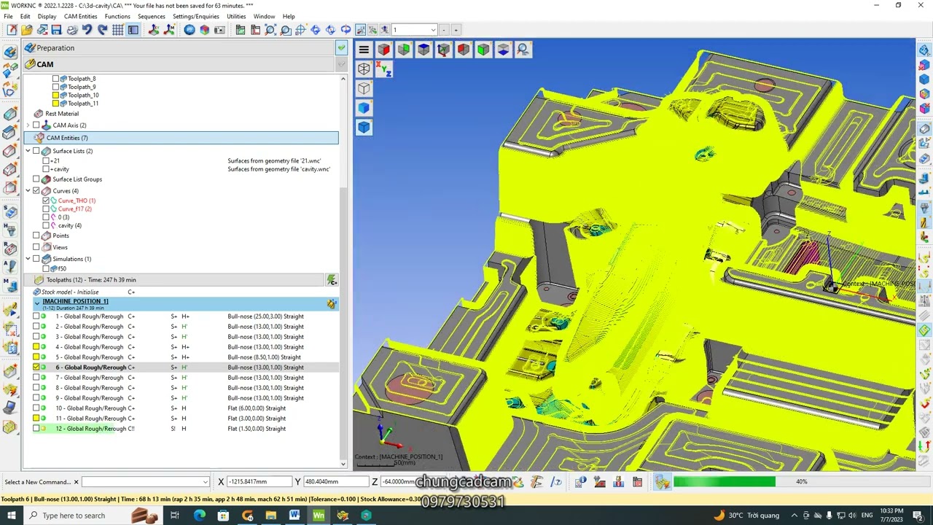Check the Curve_f17 (2) checkbox
933x525 pixels.
[x=46, y=209]
